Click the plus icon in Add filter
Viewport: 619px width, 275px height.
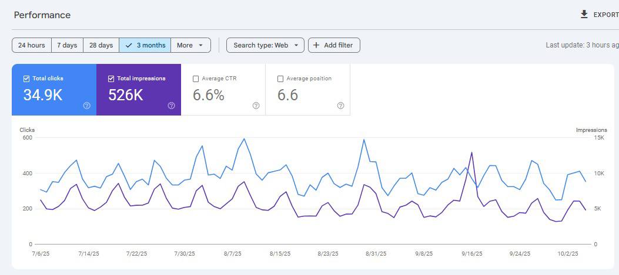pyautogui.click(x=316, y=45)
